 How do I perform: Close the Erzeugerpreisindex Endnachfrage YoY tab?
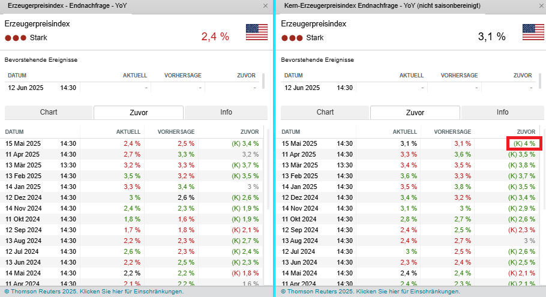[265, 6]
